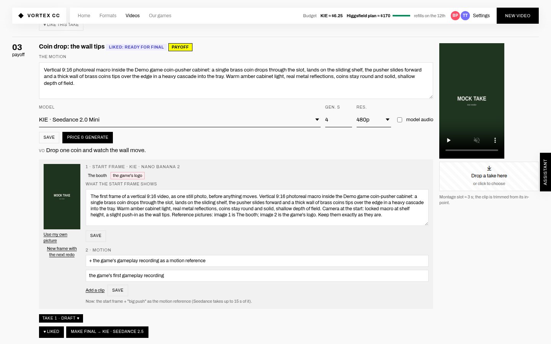Save the start frame description

(x=96, y=236)
